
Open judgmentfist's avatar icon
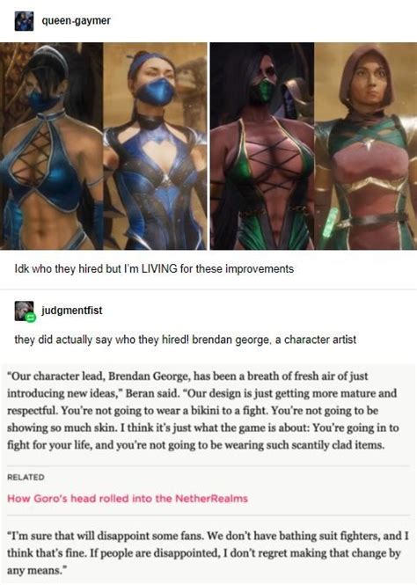[x=24, y=311]
